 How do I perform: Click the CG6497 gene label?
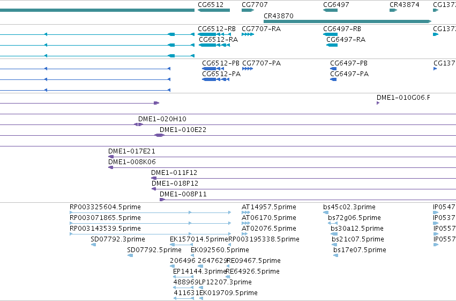click(336, 5)
